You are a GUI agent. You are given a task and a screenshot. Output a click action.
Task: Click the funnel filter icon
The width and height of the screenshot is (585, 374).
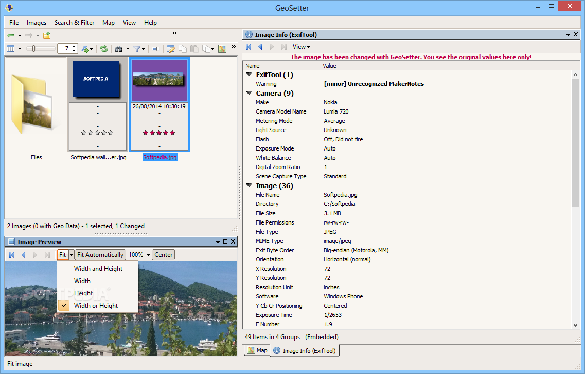137,49
